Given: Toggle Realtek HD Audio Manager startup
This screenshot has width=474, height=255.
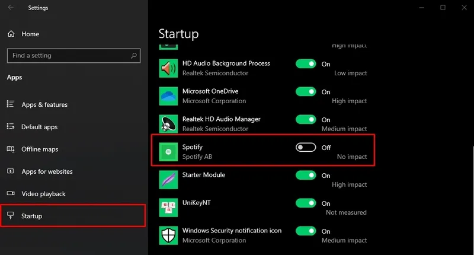Looking at the screenshot, I should click(306, 120).
